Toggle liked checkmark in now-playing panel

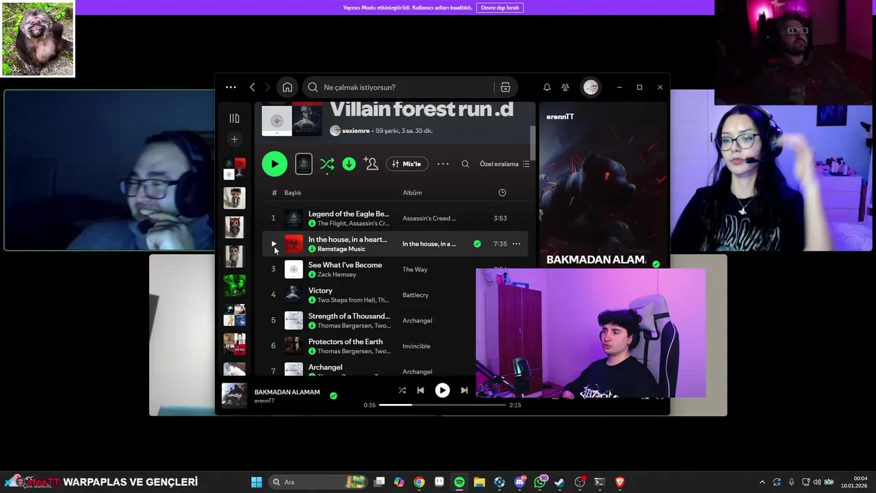point(656,264)
